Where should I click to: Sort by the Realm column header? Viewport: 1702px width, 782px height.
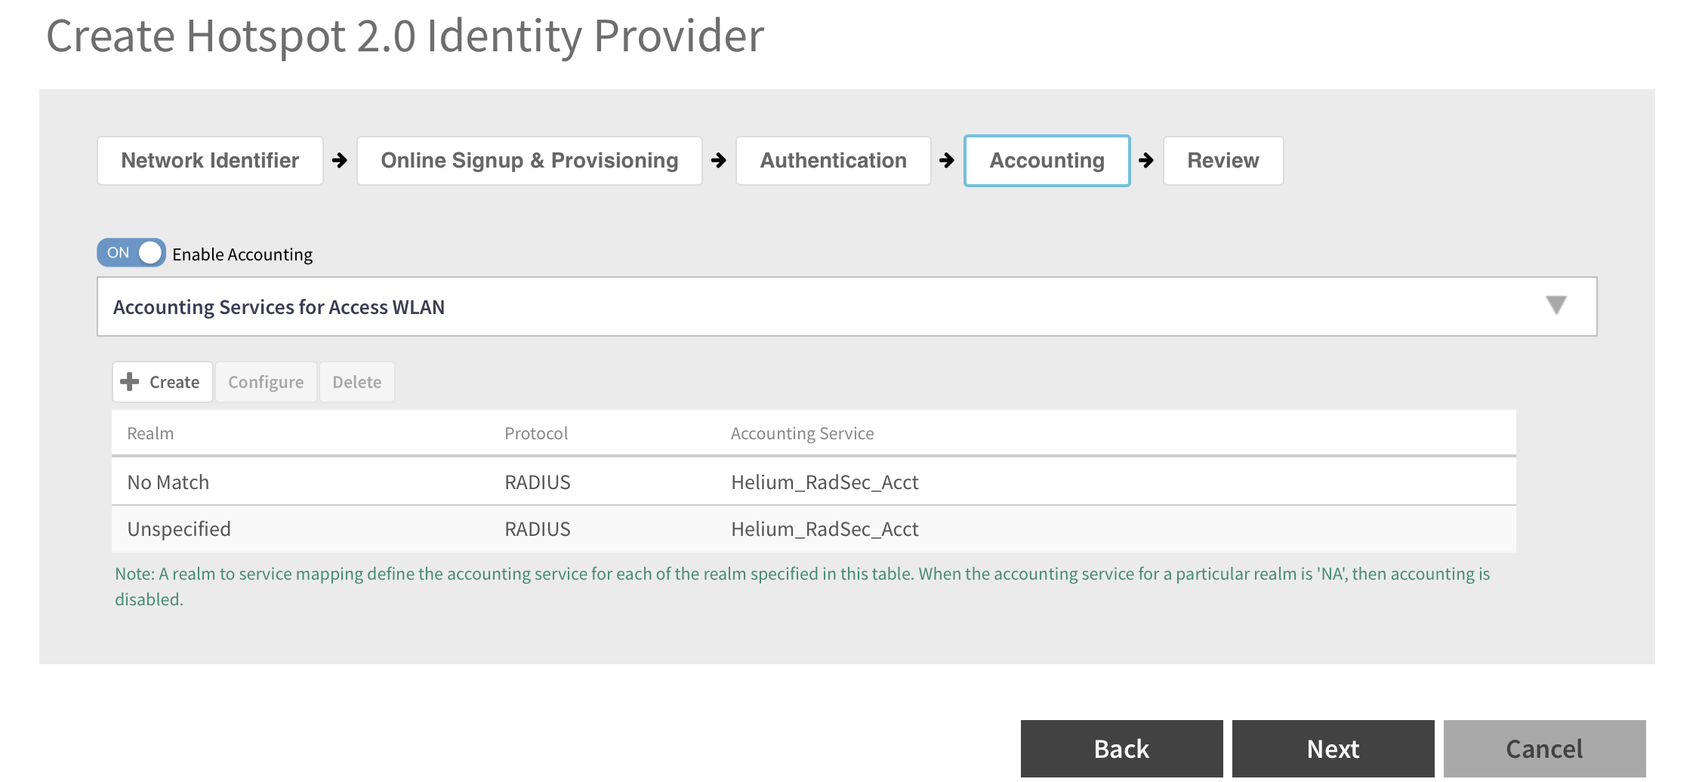tap(150, 433)
